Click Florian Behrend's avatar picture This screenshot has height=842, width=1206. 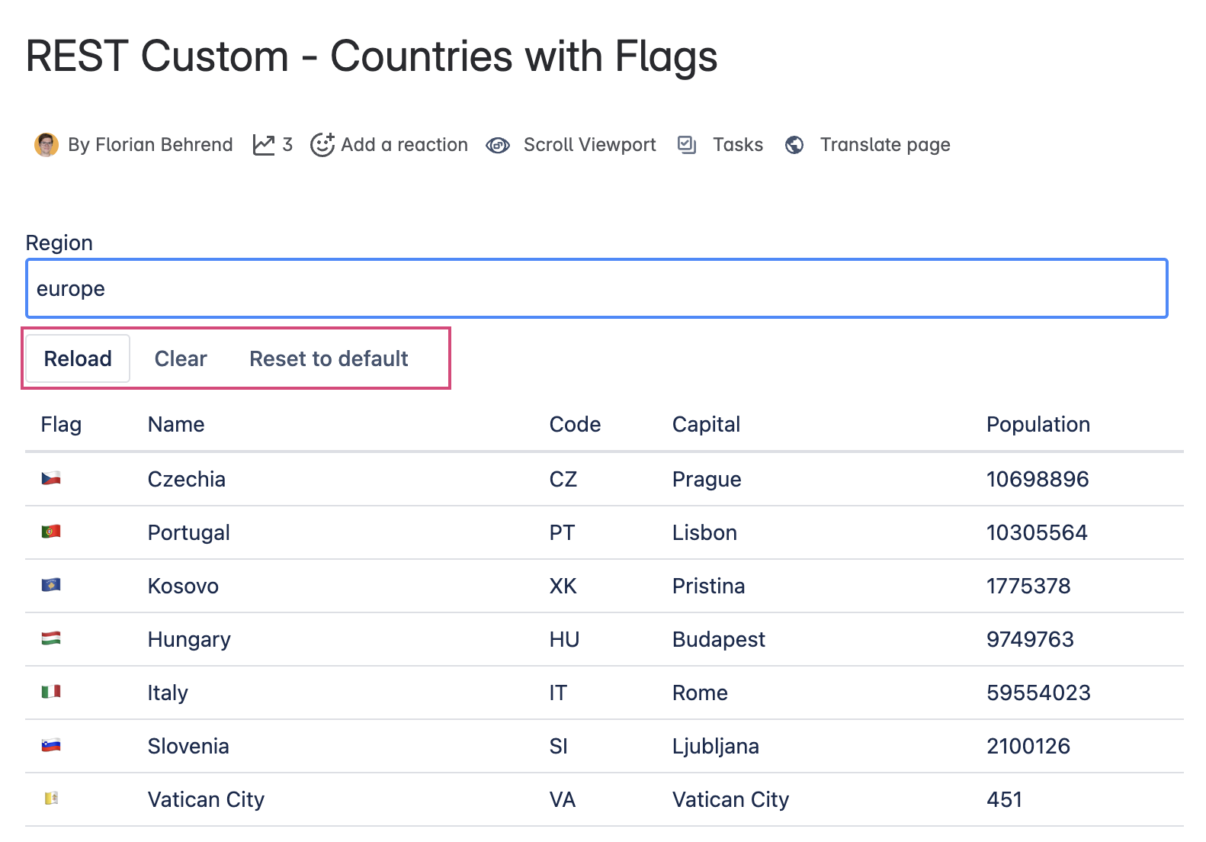pyautogui.click(x=47, y=144)
